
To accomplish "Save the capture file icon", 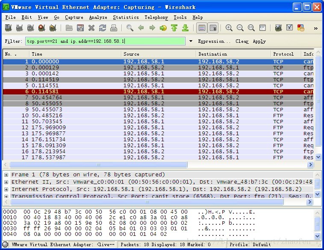I will (x=80, y=28).
